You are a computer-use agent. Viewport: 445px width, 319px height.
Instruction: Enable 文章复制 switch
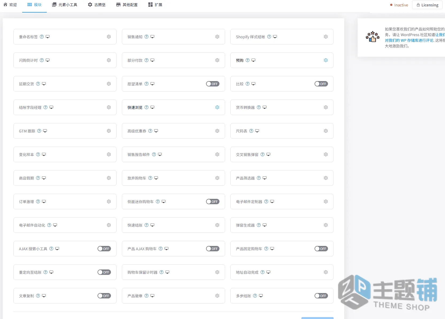pyautogui.click(x=104, y=296)
